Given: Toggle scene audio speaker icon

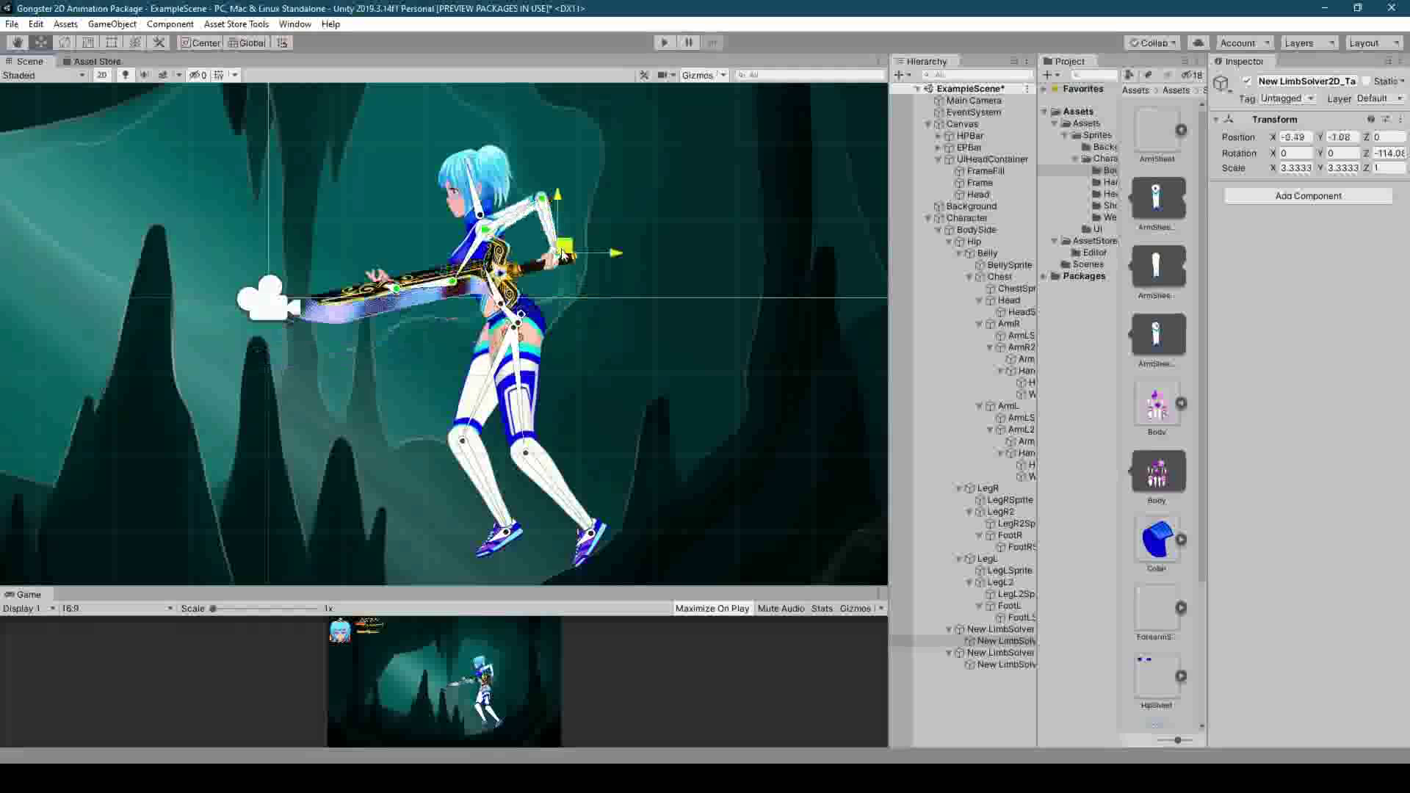Looking at the screenshot, I should [145, 75].
